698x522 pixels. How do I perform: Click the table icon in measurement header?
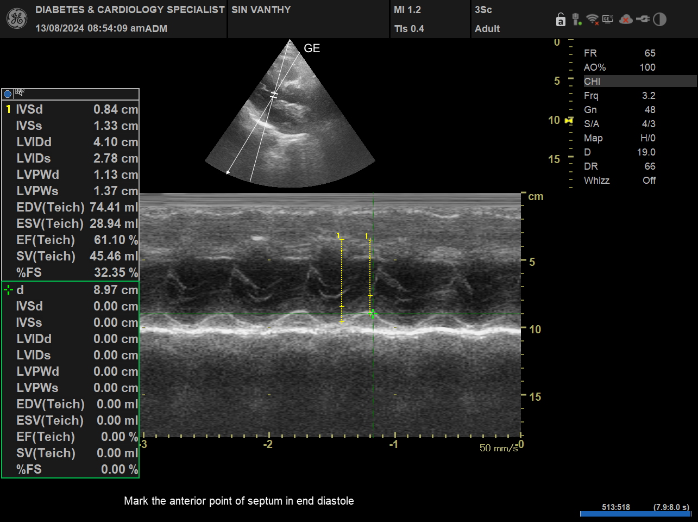(20, 93)
